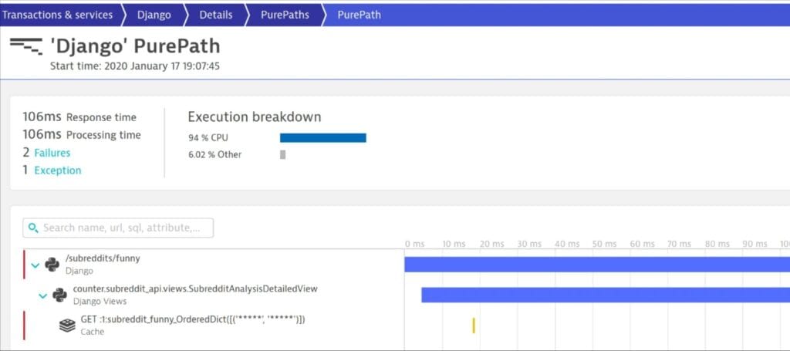Open the Exception link
The width and height of the screenshot is (790, 351).
point(57,170)
